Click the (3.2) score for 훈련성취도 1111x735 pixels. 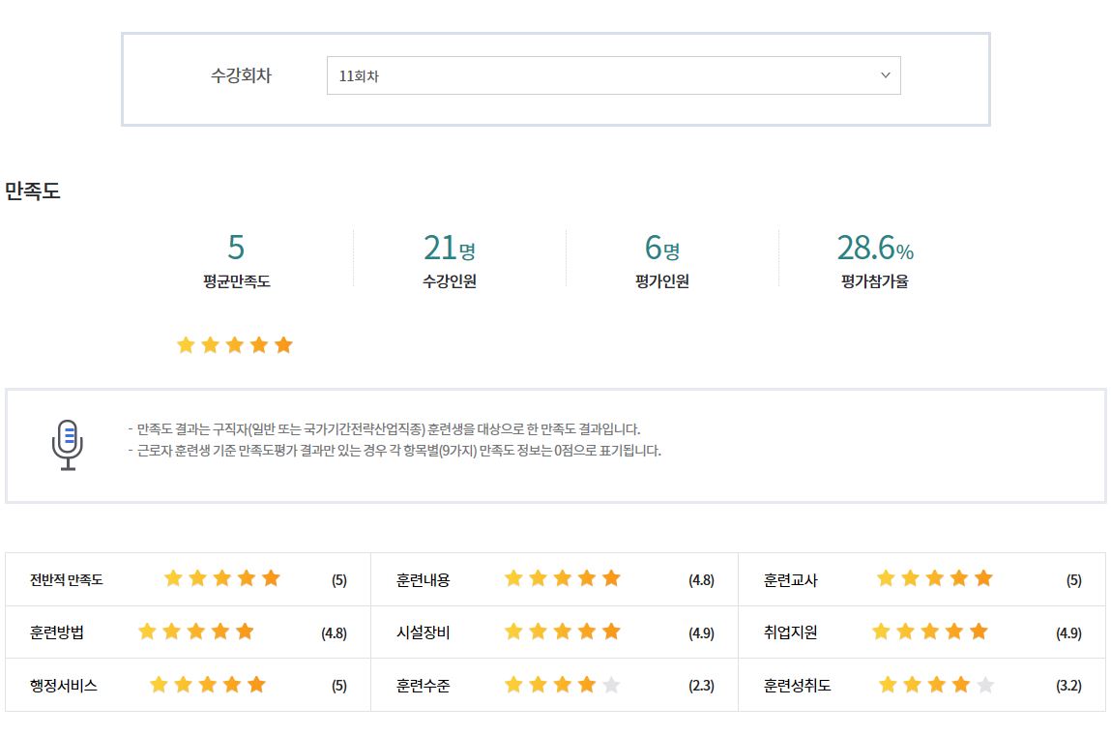(x=1068, y=686)
